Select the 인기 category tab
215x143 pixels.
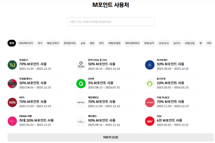[12, 43]
